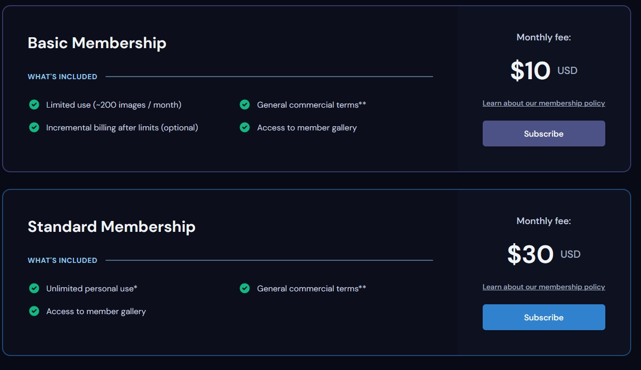Click What's Included label in Standard card
Viewport: 641px width, 370px height.
(x=63, y=260)
